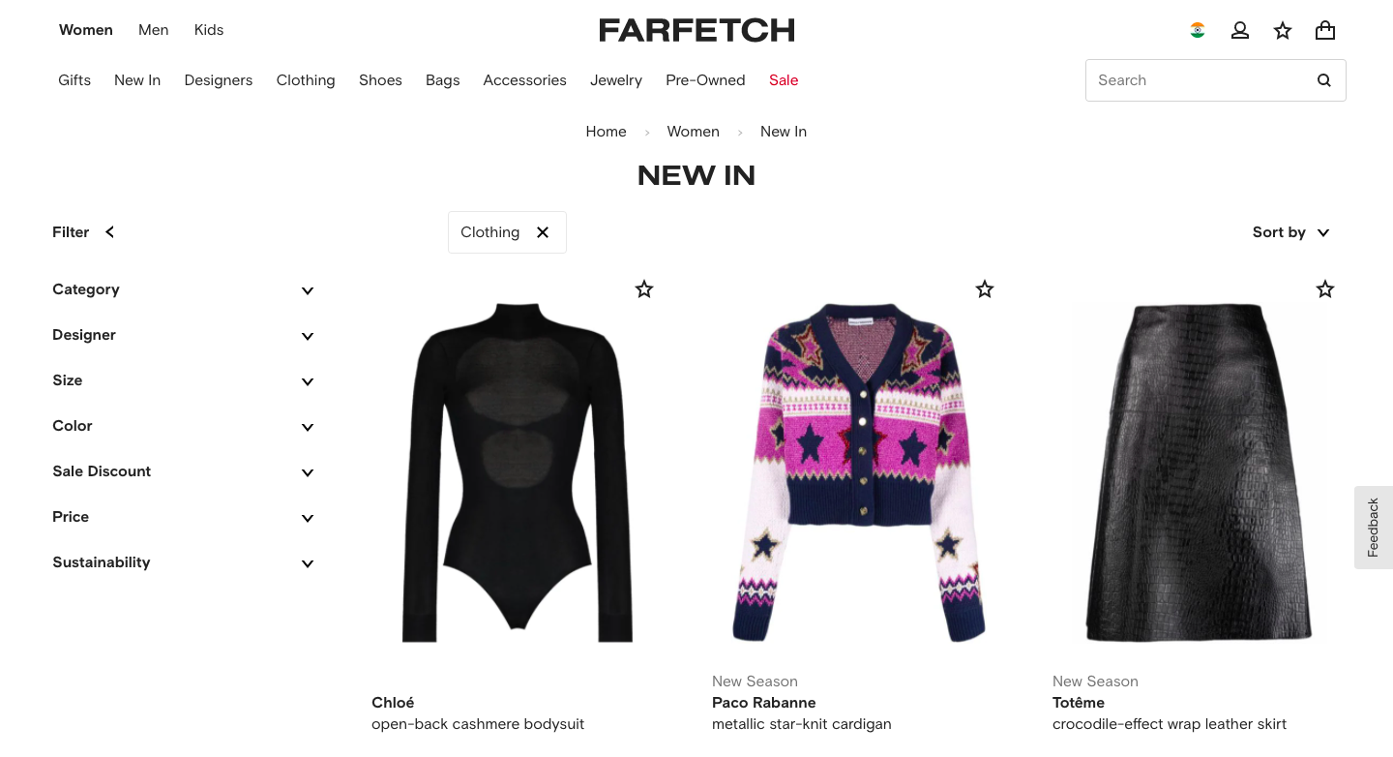Open the India flag region selector

[1198, 30]
